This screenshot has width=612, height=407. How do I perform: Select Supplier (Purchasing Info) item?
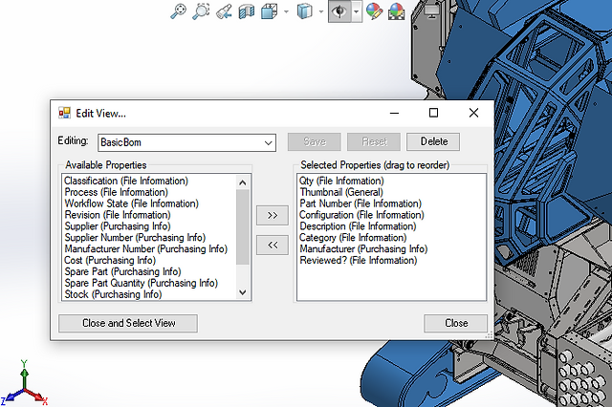117,226
